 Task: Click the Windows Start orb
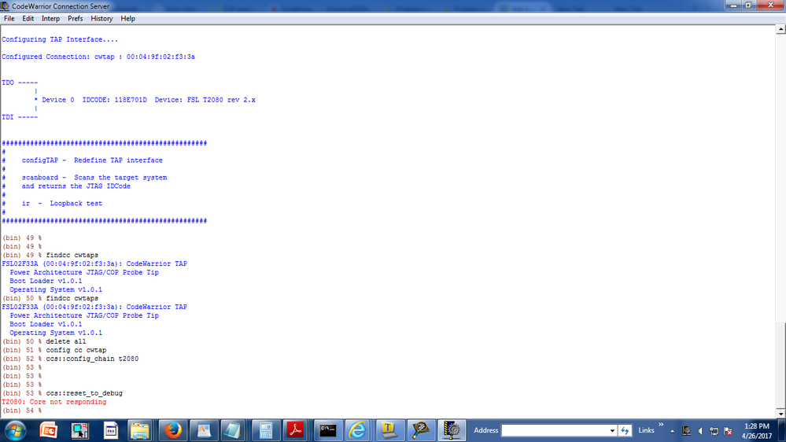16,430
